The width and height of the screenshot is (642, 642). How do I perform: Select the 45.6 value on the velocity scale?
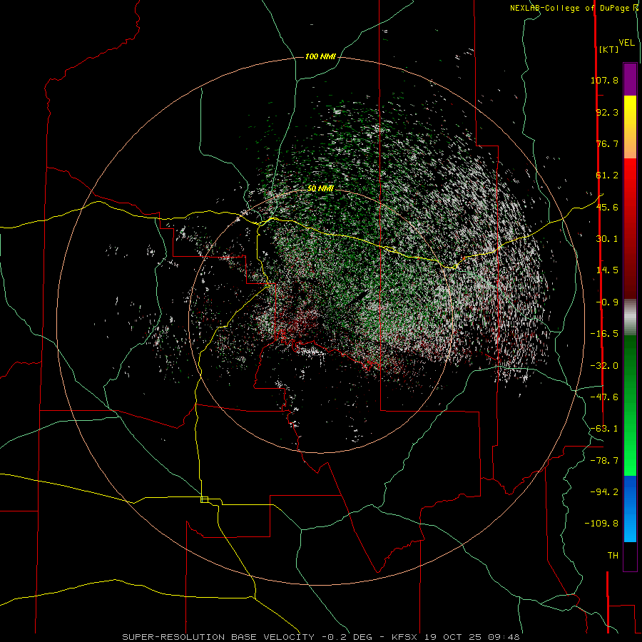click(607, 207)
